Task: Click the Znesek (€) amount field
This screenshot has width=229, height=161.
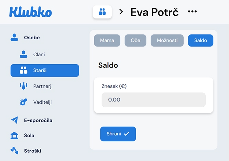Action: [153, 100]
